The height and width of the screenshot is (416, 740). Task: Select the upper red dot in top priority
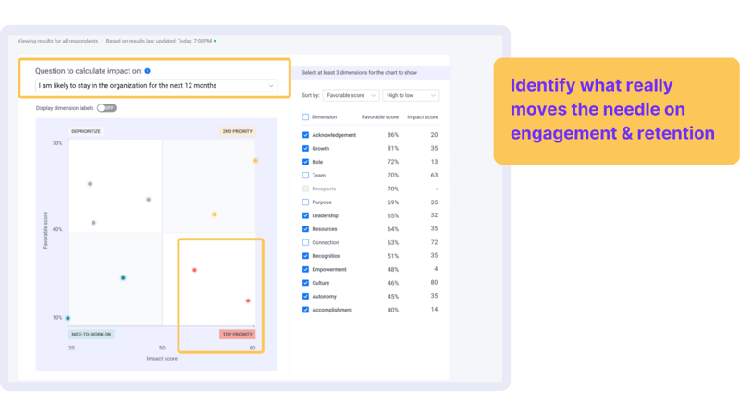pos(194,270)
